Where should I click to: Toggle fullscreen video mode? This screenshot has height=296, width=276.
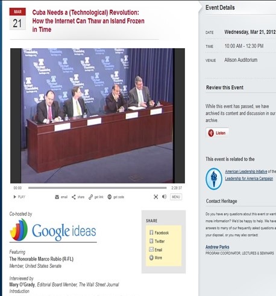[x=155, y=197]
